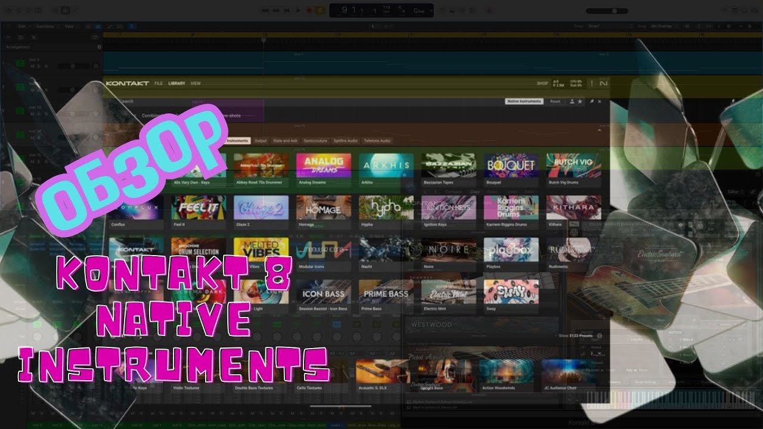Select the Slate and Ash vendor tab
The image size is (763, 429).
(x=285, y=141)
